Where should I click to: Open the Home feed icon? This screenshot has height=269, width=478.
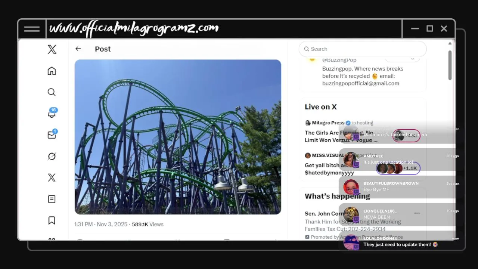pos(52,71)
